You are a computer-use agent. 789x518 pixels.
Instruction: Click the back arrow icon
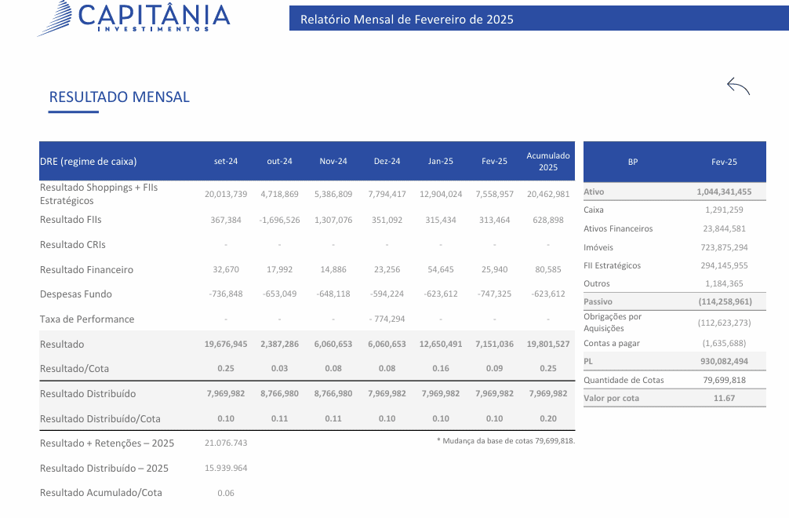738,86
